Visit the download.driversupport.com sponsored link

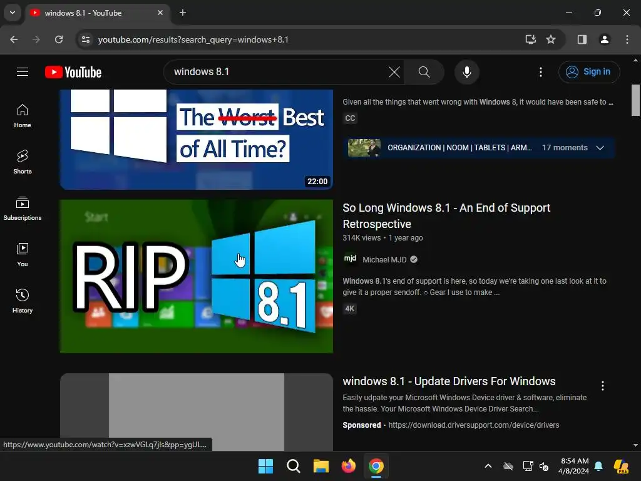(x=473, y=425)
